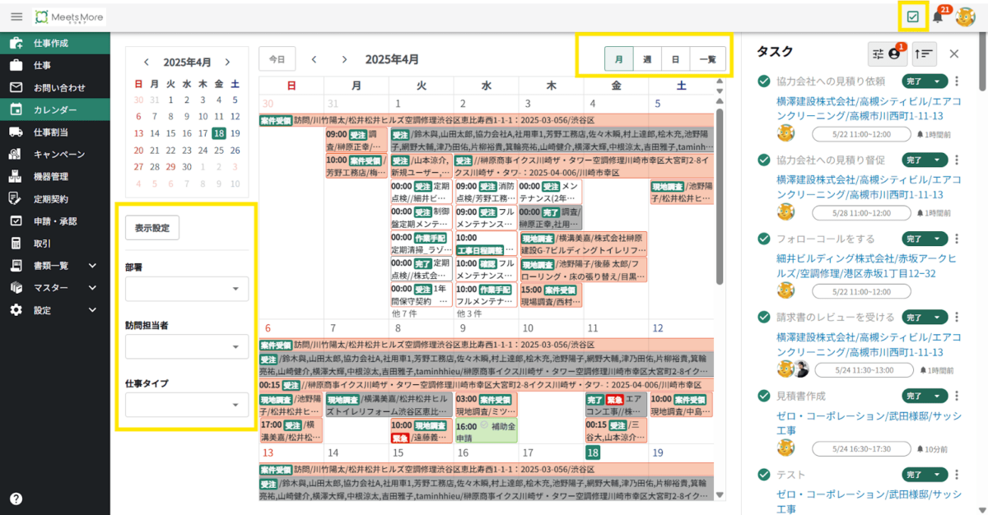Open task filter settings icon

coord(888,53)
